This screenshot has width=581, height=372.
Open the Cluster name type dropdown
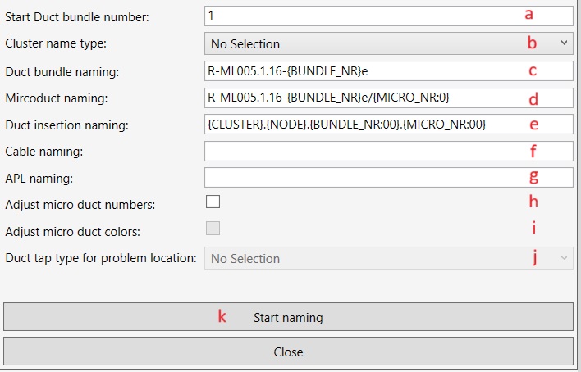click(361, 43)
